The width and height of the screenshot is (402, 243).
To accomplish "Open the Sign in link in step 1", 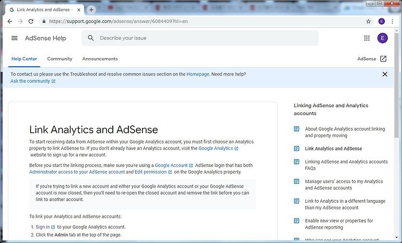I will click(x=45, y=227).
